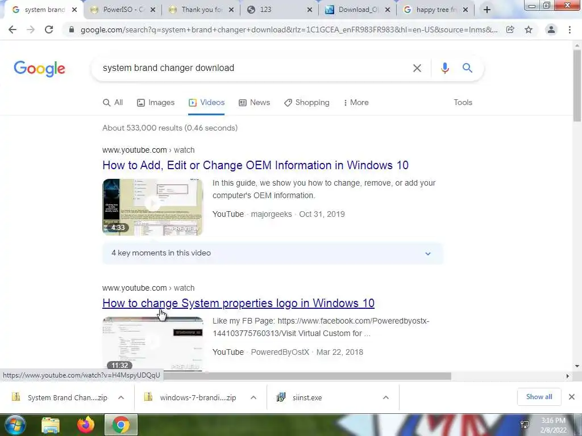The width and height of the screenshot is (582, 436).
Task: Click the 'PoweredByOstX' channel text
Action: click(280, 352)
